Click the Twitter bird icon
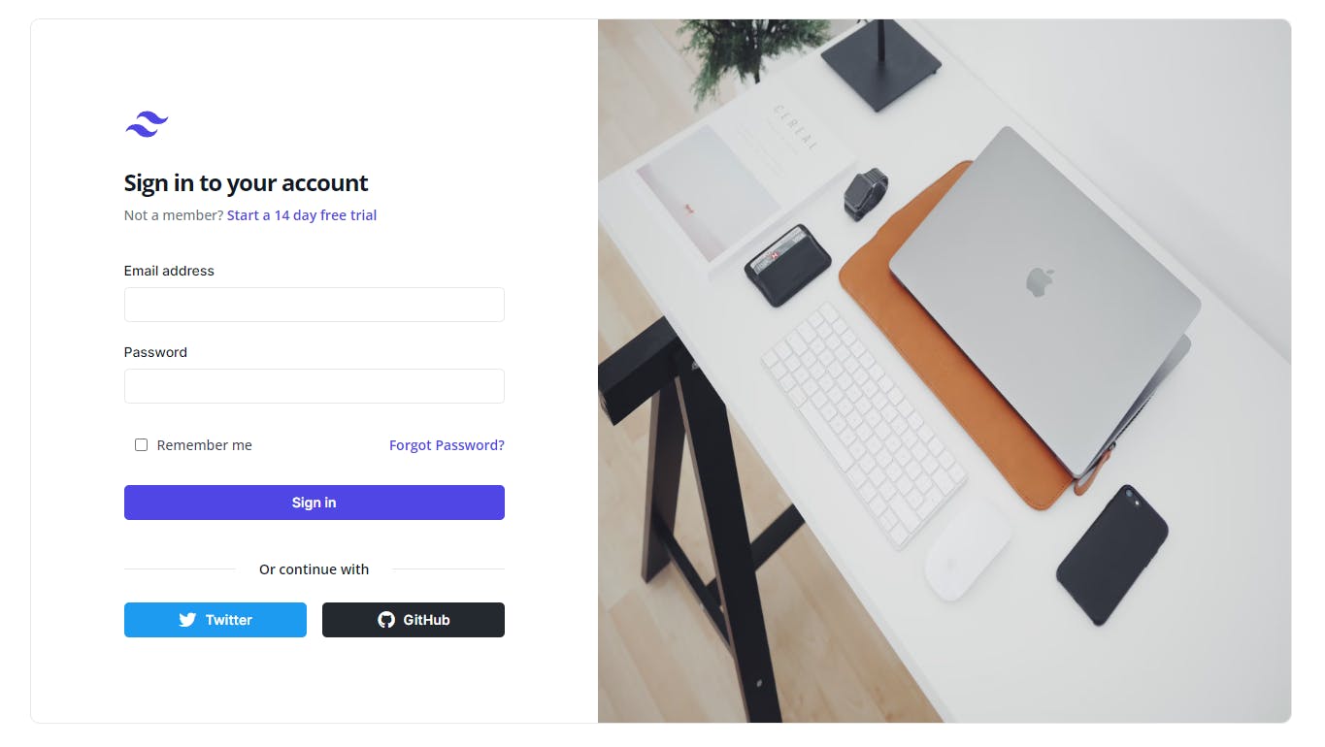 pos(187,620)
